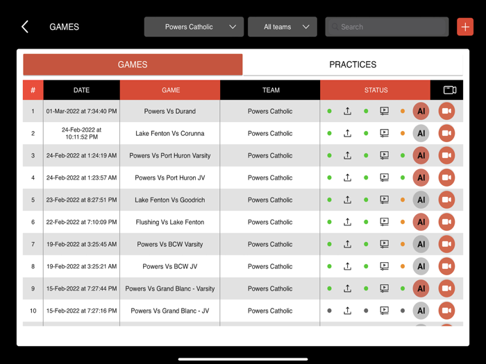The height and width of the screenshot is (364, 486).
Task: Upload icon for Powers Vs Grand Blanc - JV
Action: tap(347, 311)
